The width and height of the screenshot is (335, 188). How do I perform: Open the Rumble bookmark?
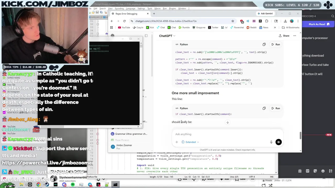click(x=184, y=27)
